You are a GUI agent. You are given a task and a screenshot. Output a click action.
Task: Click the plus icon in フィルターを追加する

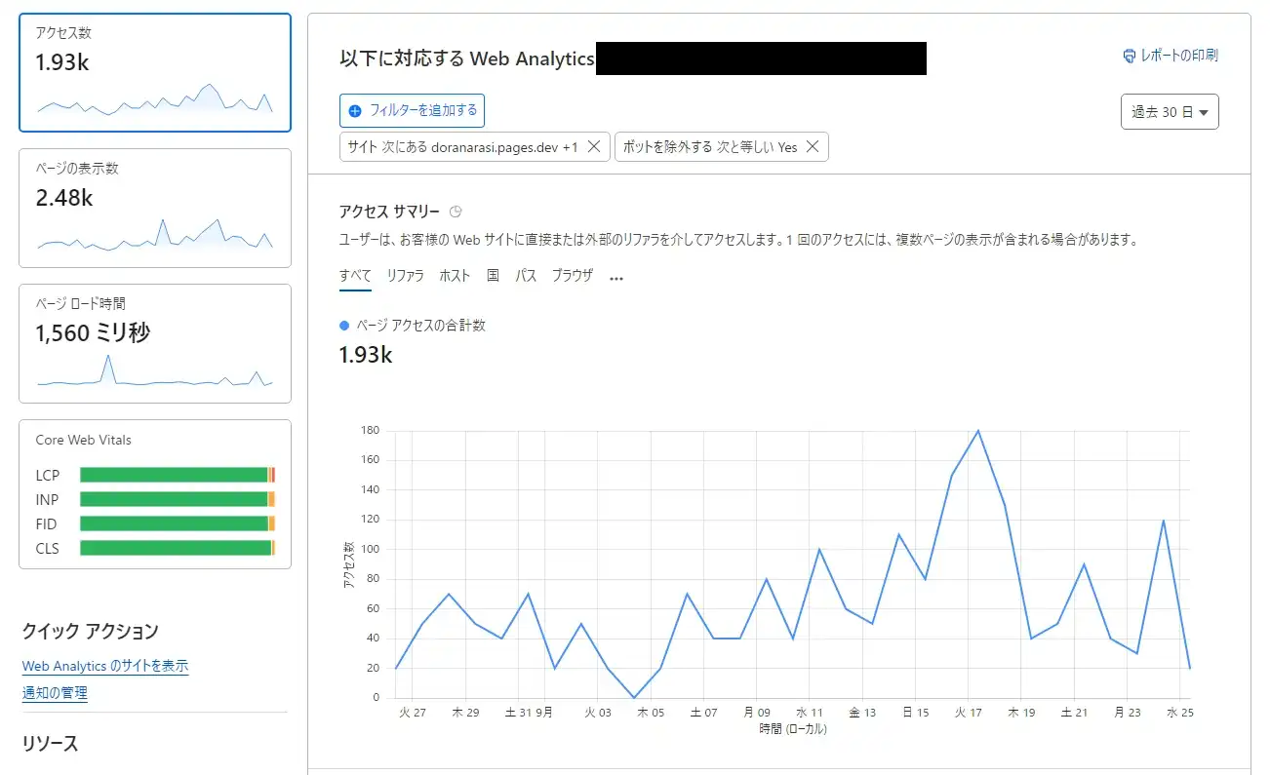click(x=355, y=111)
